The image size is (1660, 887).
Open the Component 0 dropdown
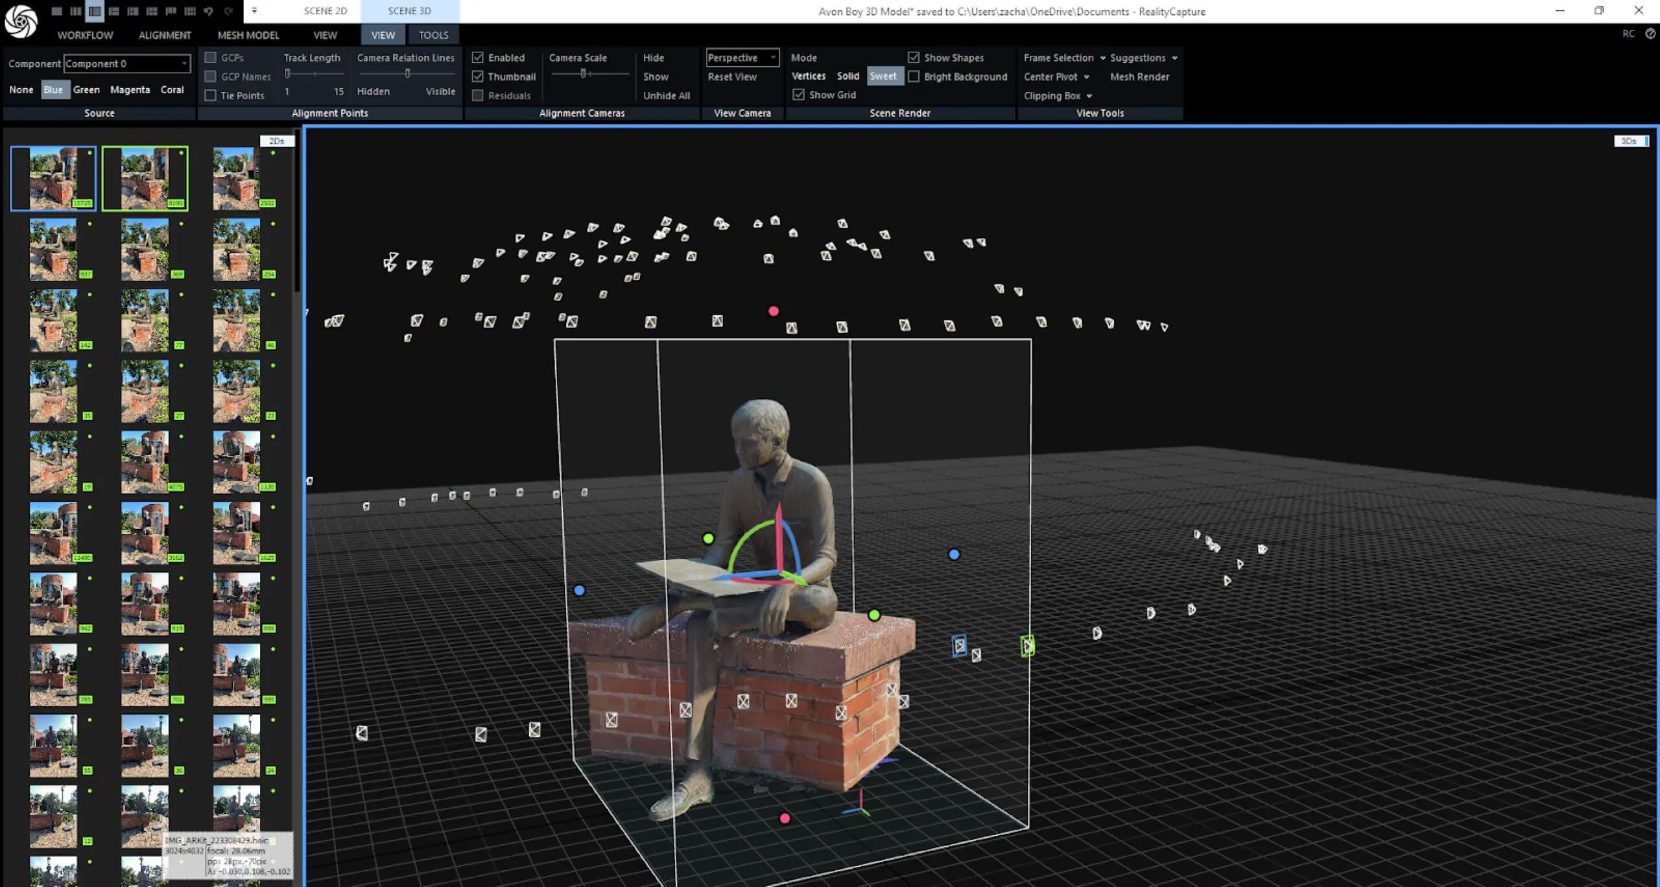pyautogui.click(x=127, y=63)
